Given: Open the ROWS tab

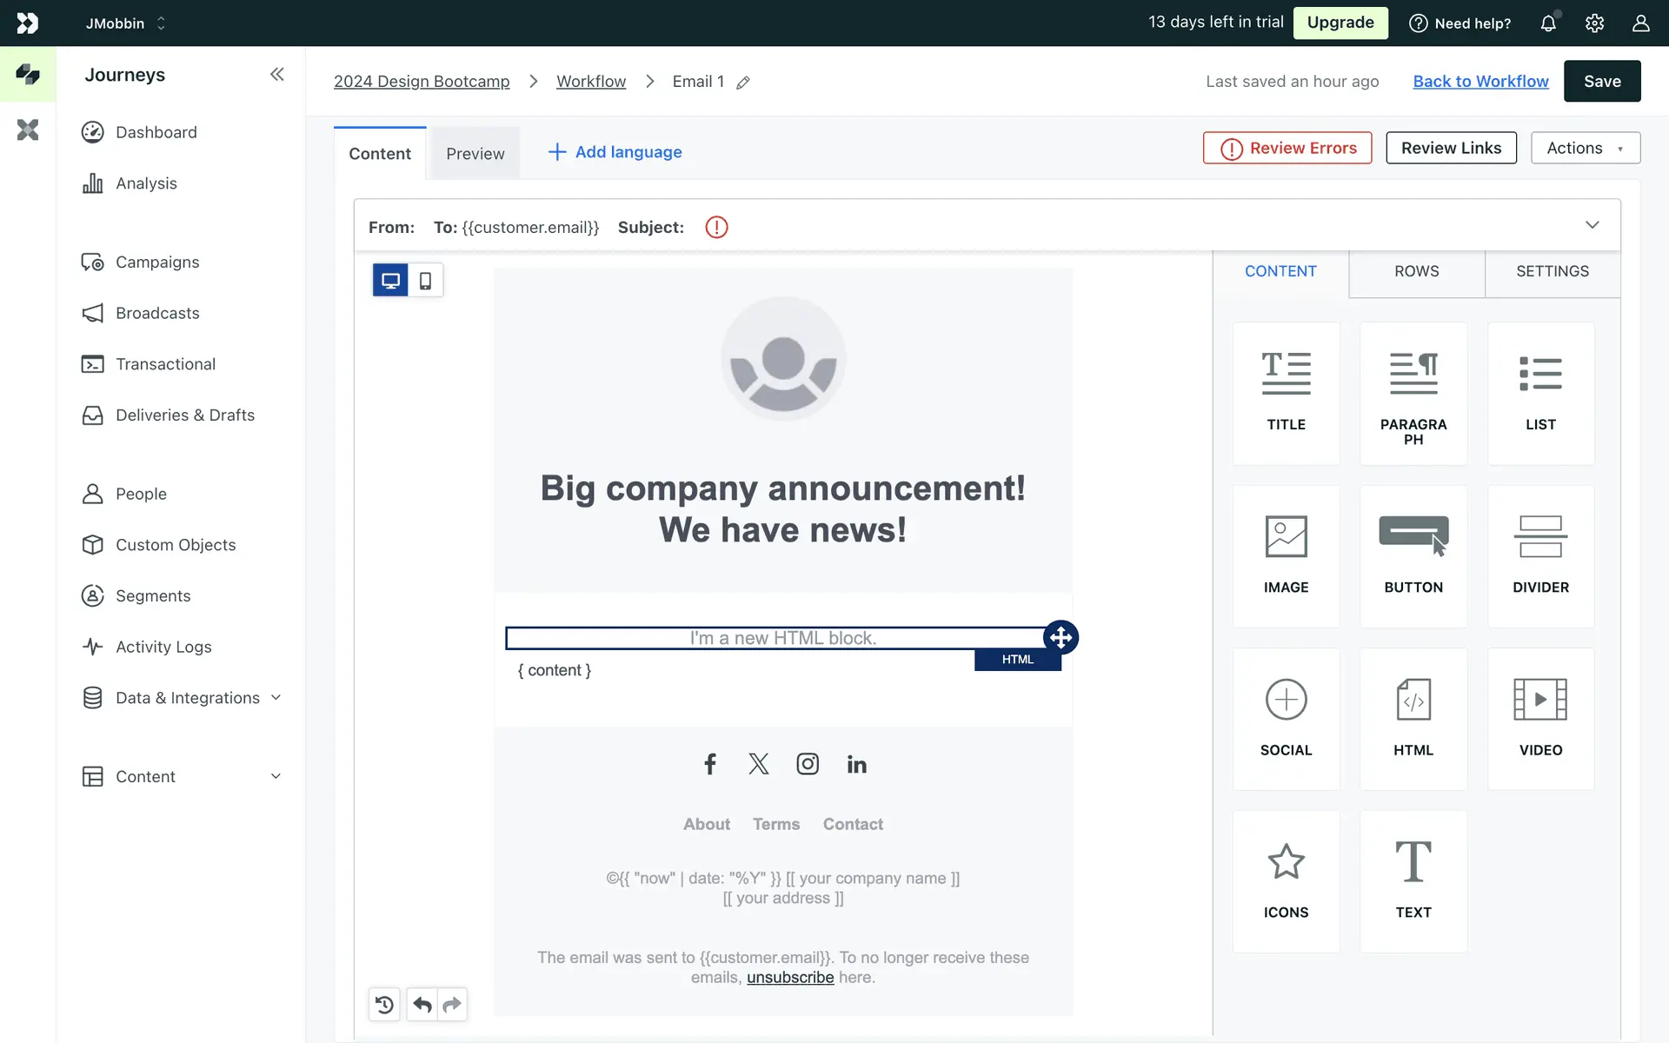Looking at the screenshot, I should [x=1416, y=271].
